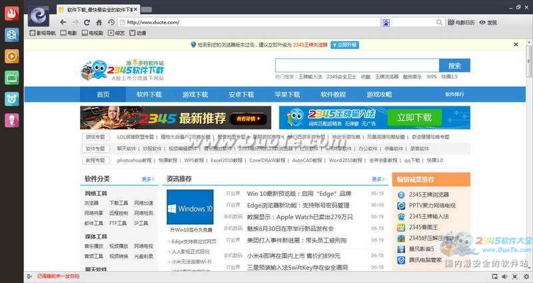Expand 更多 next to 资讯推荐
This screenshot has height=283, width=533.
coord(378,179)
